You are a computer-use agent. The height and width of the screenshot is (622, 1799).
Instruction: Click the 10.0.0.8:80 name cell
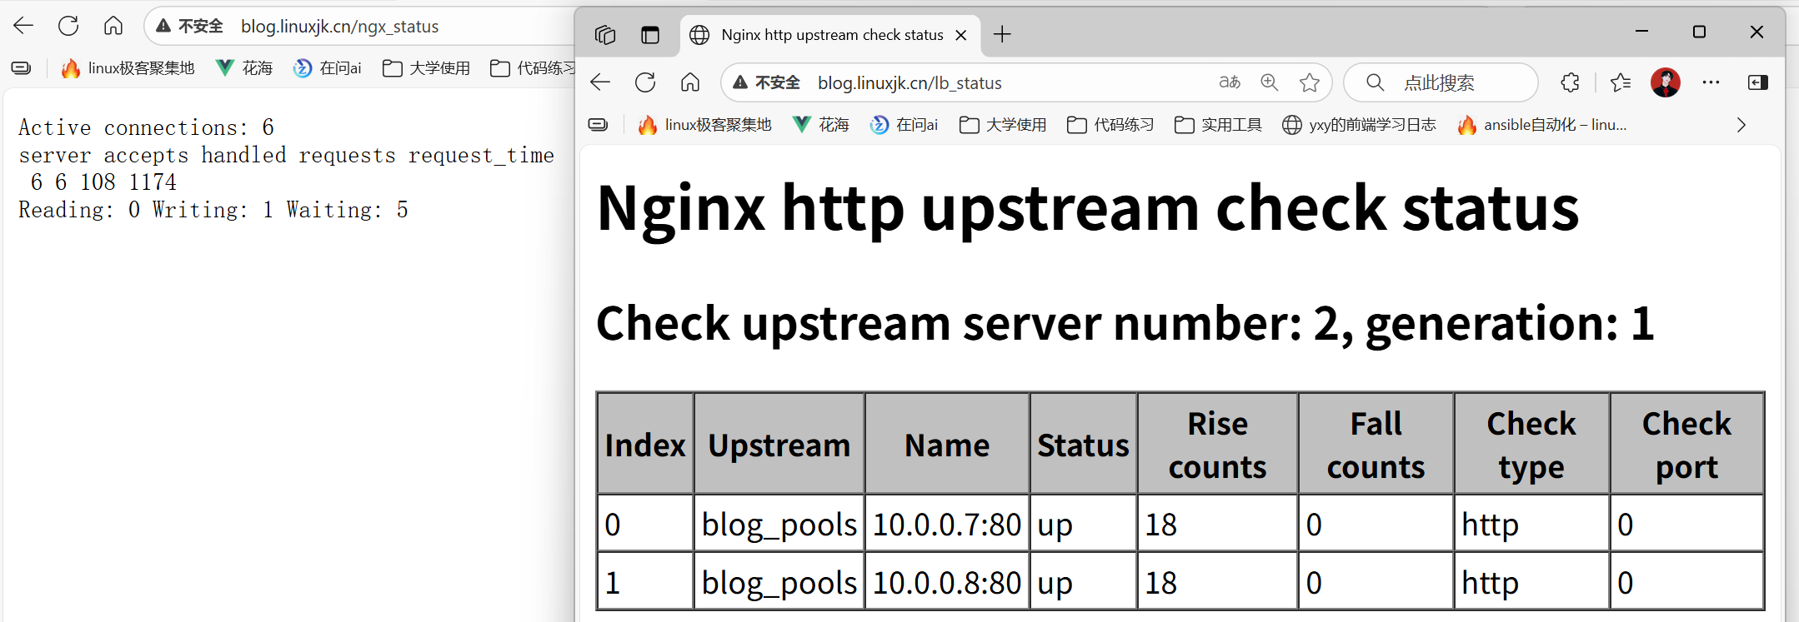947,583
